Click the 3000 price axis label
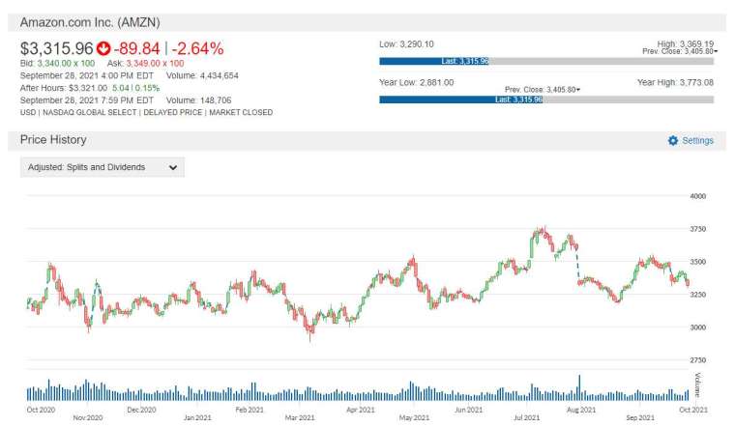Image resolution: width=735 pixels, height=427 pixels. [x=697, y=327]
